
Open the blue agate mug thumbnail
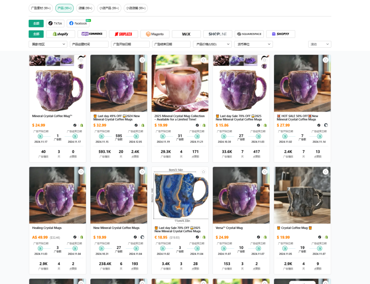(180, 195)
